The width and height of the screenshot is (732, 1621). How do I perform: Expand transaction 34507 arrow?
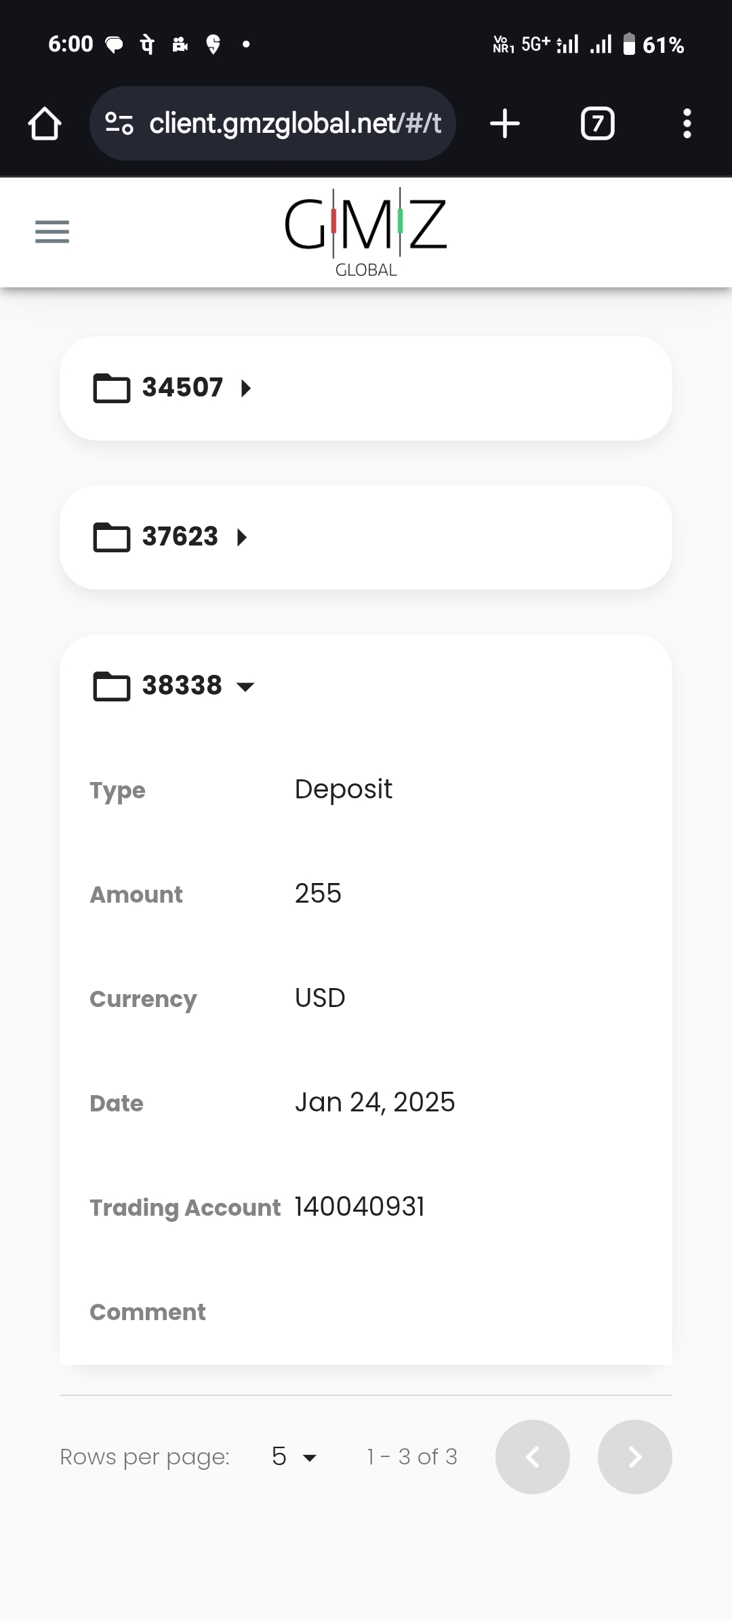pyautogui.click(x=246, y=388)
